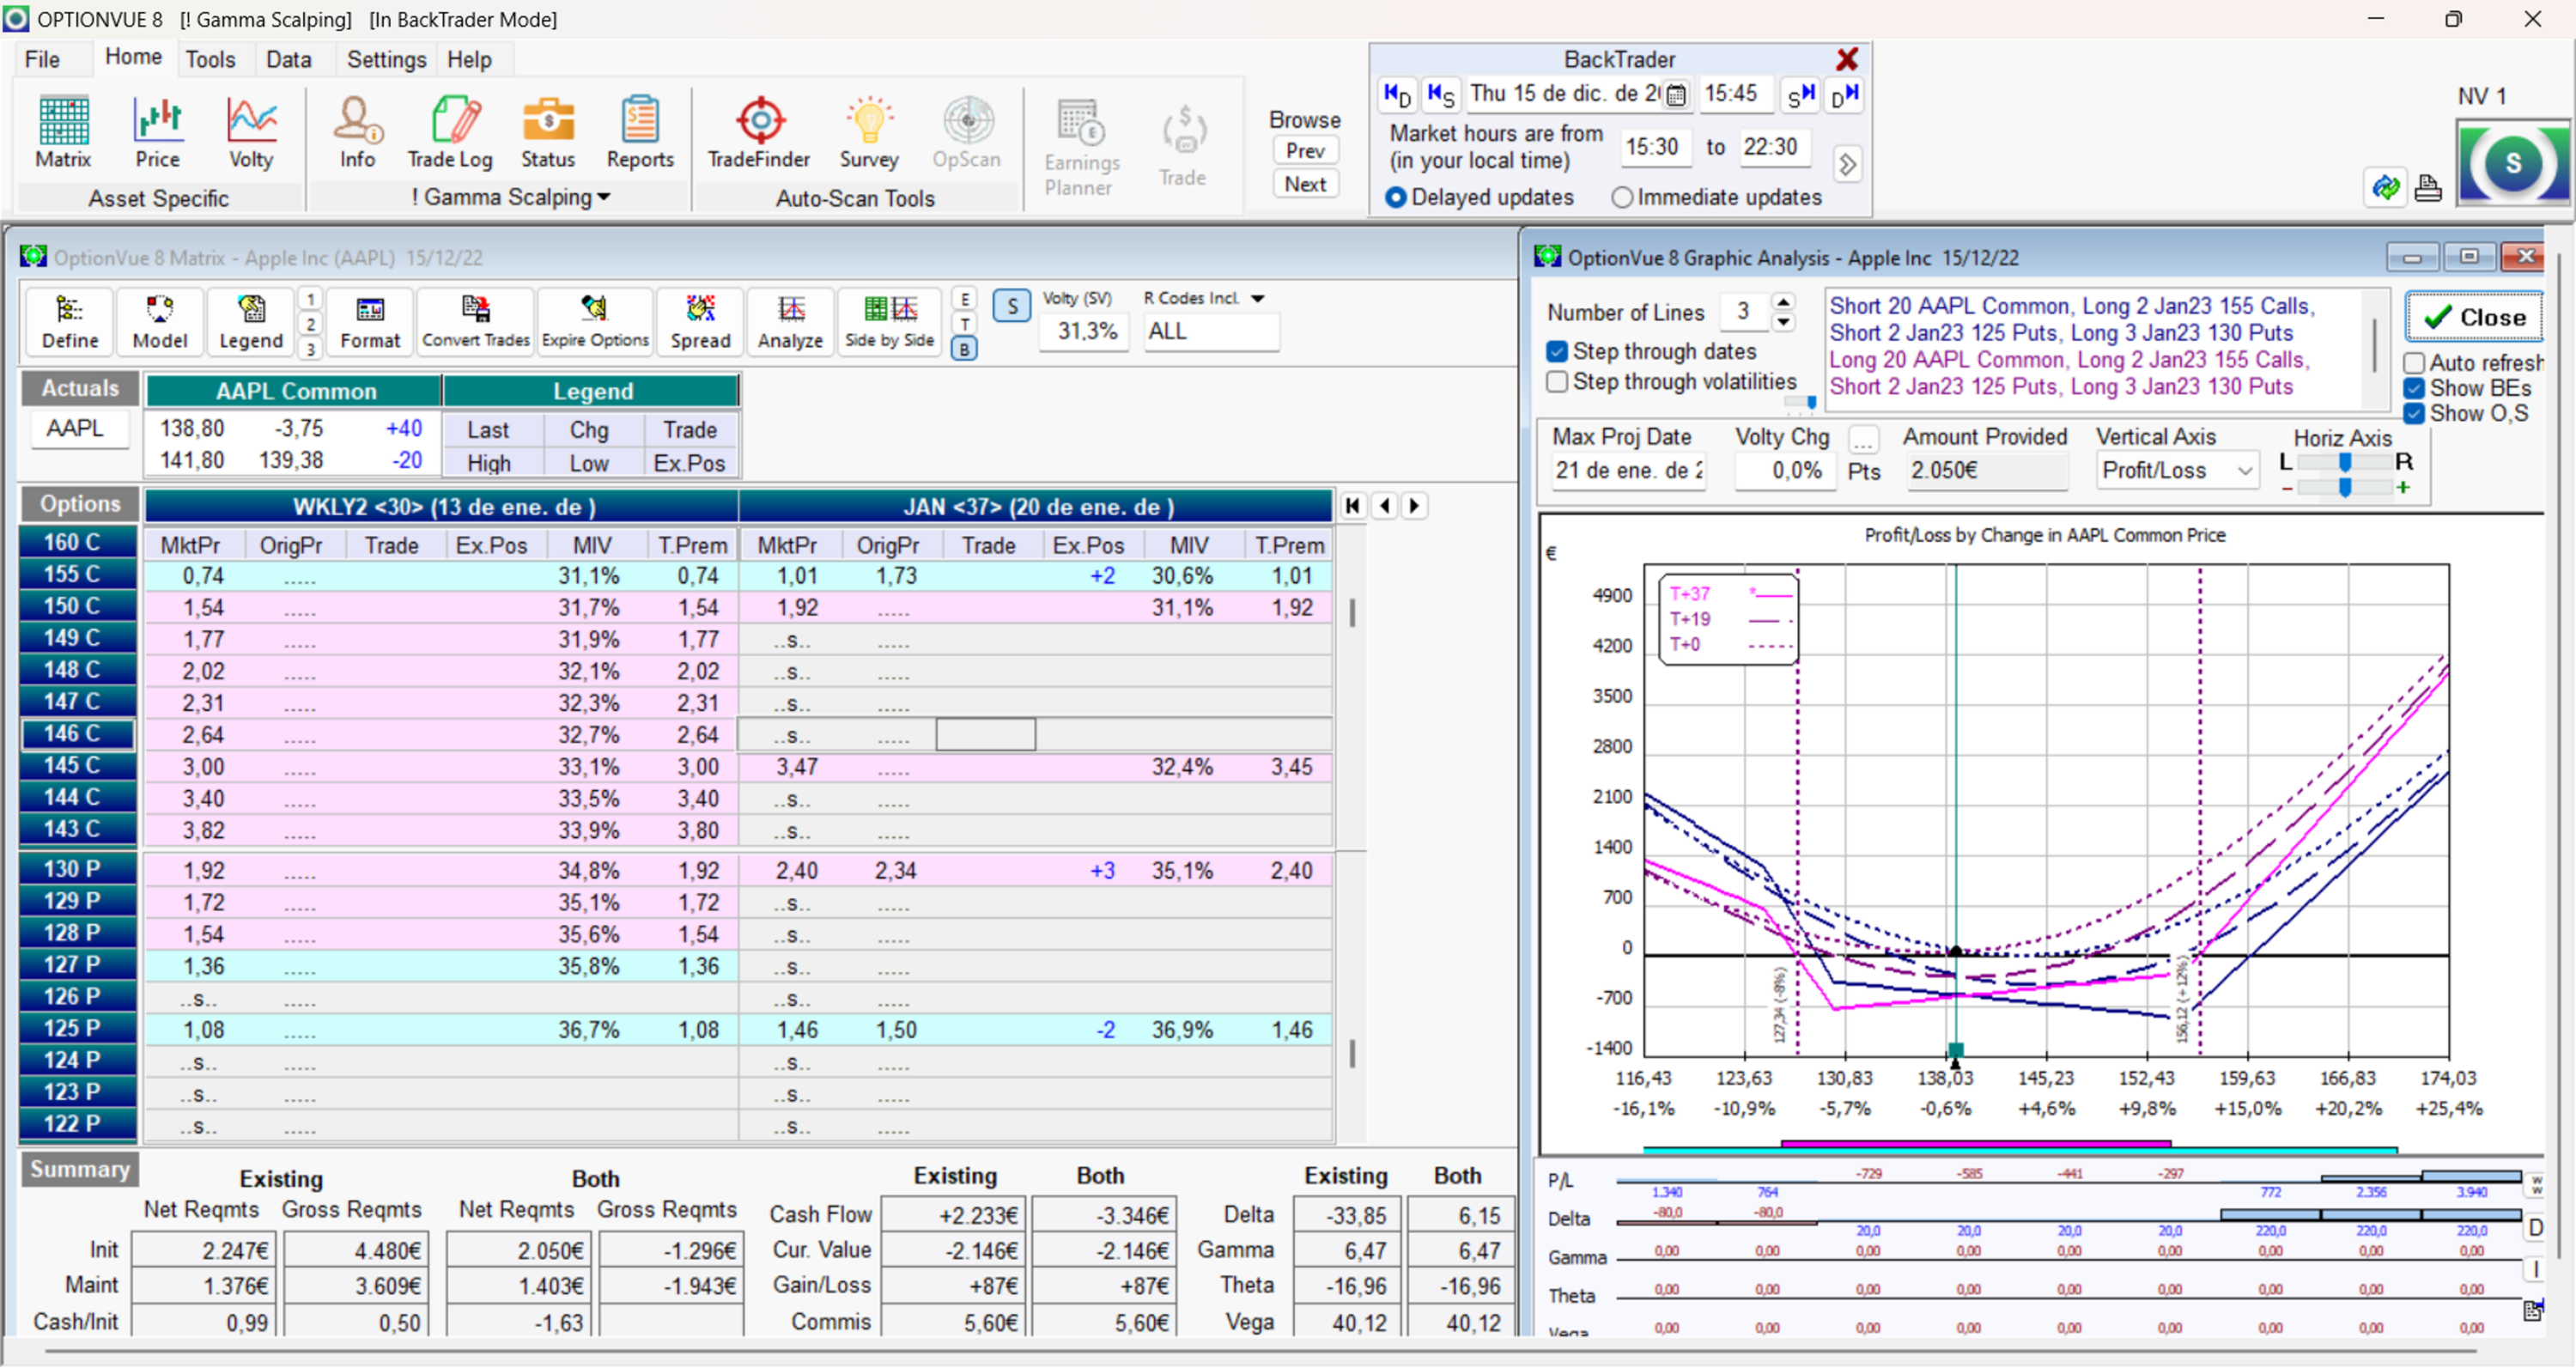Click the Volty Chg 0,0% input field
Image resolution: width=2576 pixels, height=1368 pixels.
(x=1786, y=471)
